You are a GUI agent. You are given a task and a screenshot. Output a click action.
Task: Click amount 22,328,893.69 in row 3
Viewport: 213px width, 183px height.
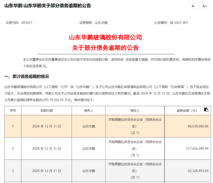click(198, 171)
